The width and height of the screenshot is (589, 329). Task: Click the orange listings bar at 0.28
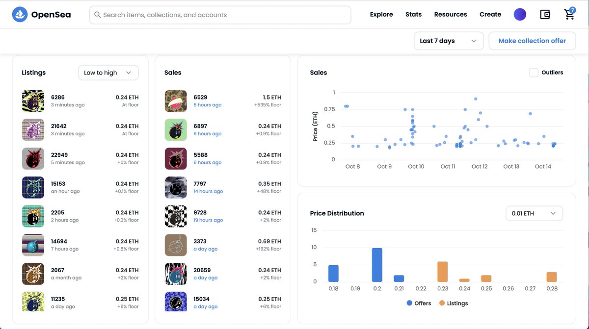[x=552, y=277]
